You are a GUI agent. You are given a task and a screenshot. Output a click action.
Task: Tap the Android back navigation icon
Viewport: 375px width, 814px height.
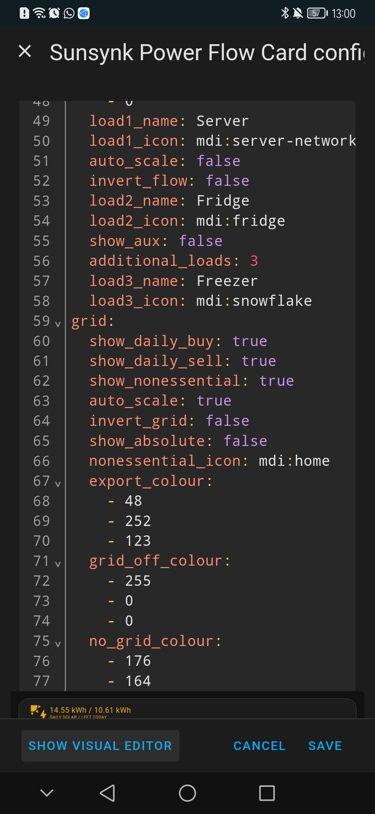click(x=107, y=793)
